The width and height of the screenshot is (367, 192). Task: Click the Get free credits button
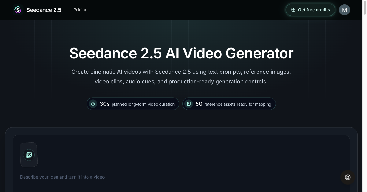click(x=310, y=10)
